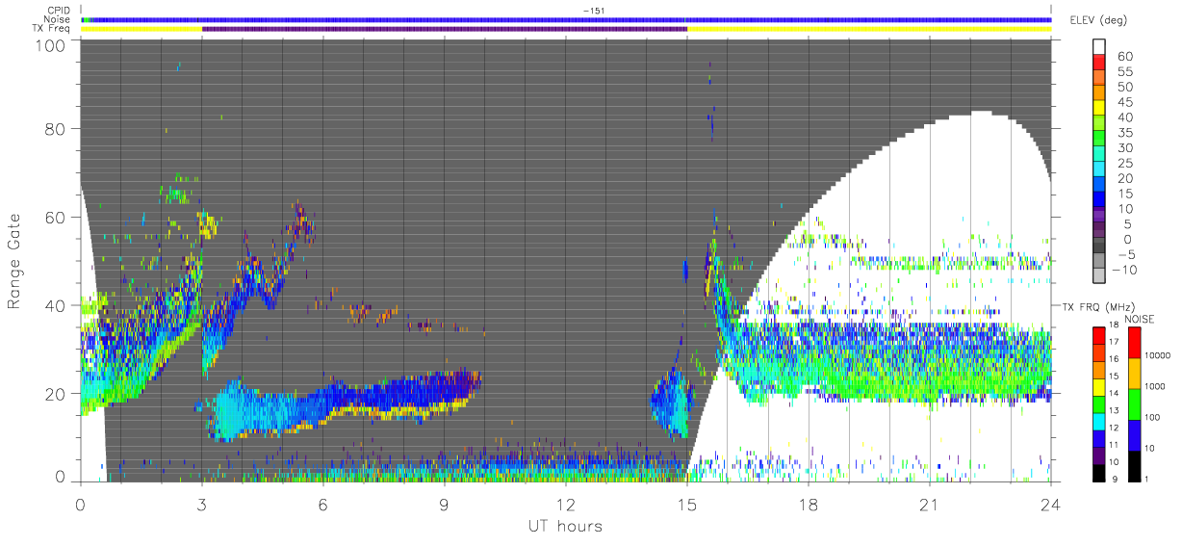This screenshot has width=1182, height=546.
Task: Click the "80" tick label on the Range Gate axis
Action: tap(55, 127)
